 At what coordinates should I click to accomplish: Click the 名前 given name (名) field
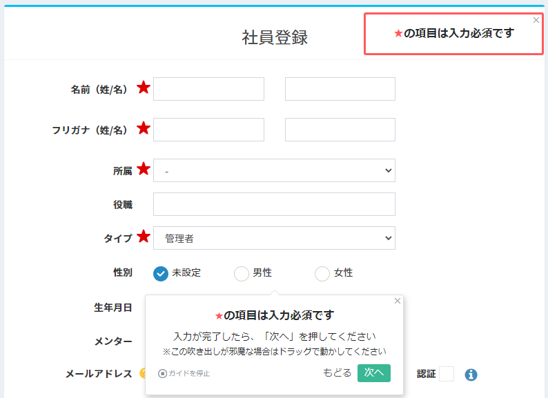point(340,89)
